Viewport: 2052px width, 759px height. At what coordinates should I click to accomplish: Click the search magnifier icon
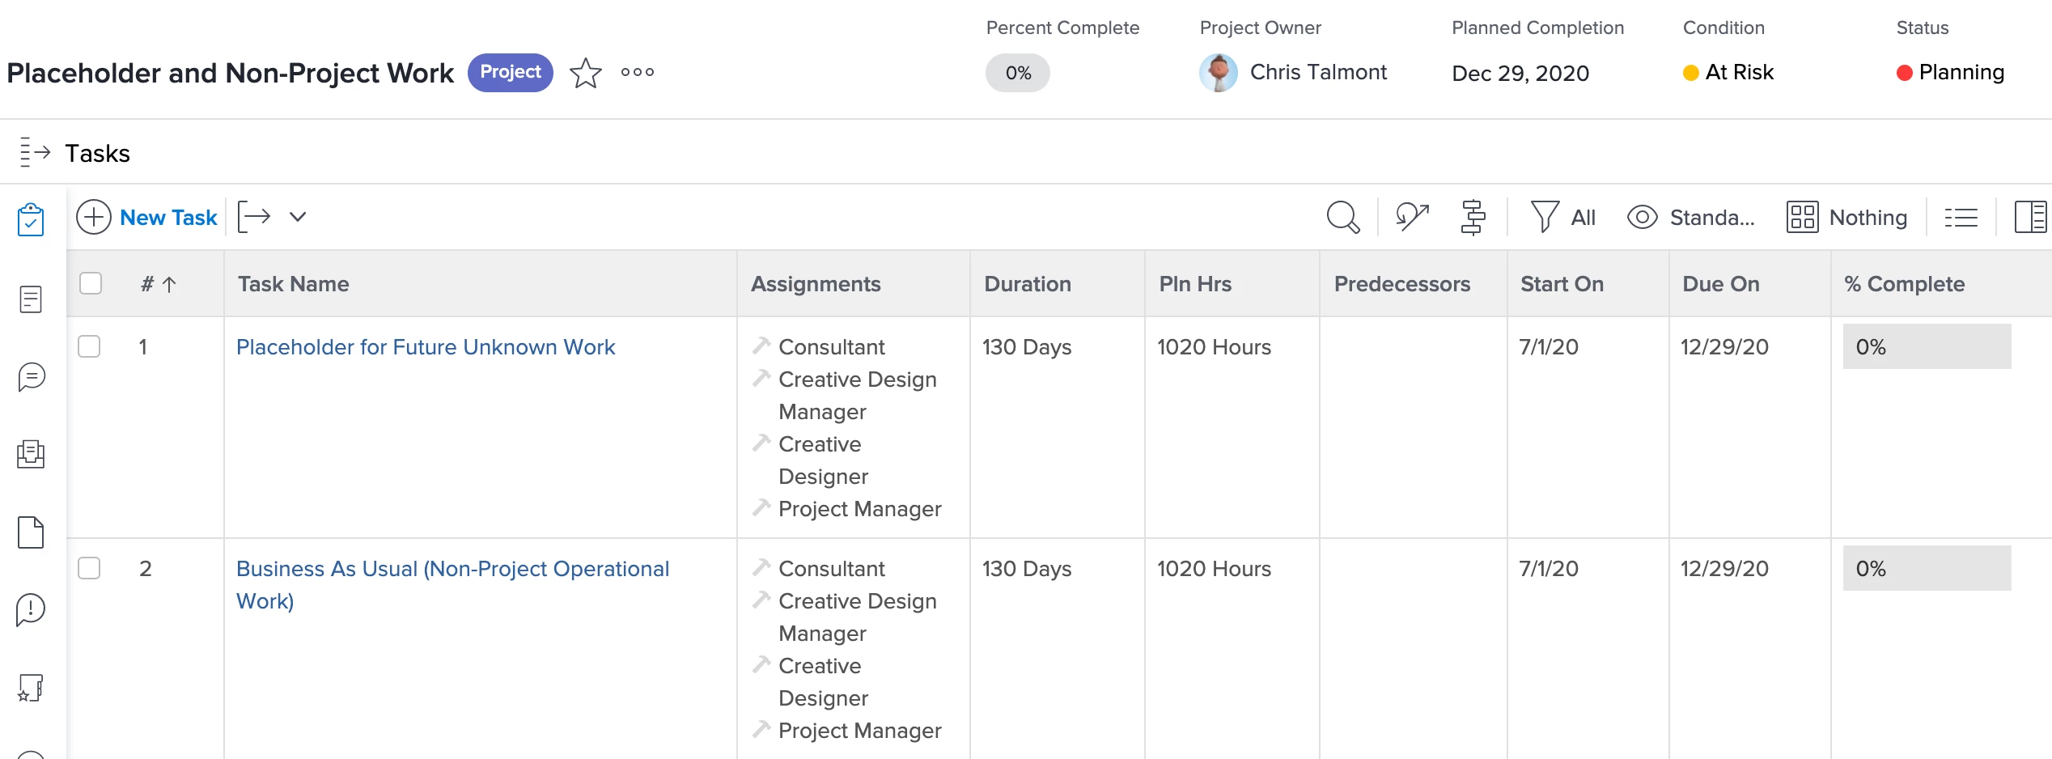pos(1342,217)
